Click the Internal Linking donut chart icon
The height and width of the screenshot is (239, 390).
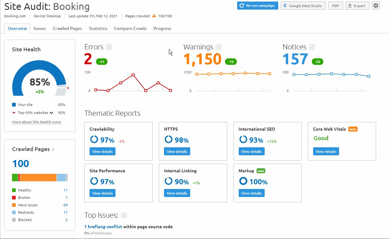coord(168,181)
